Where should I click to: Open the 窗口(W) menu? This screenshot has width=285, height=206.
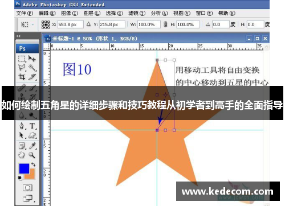click(204, 13)
